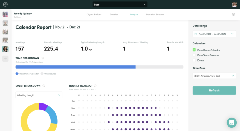The width and height of the screenshot is (240, 131).
Task: Check the Demo calendar checkbox
Action: 194,60
